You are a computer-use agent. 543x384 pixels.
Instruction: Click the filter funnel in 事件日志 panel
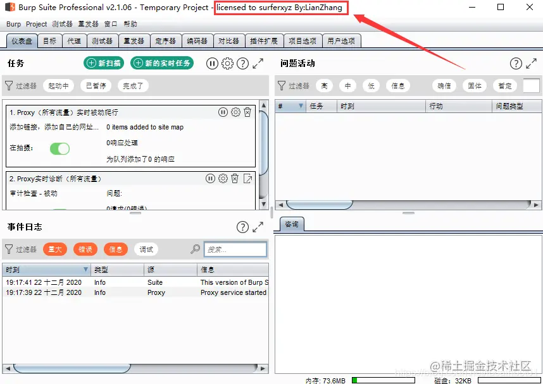click(x=9, y=249)
